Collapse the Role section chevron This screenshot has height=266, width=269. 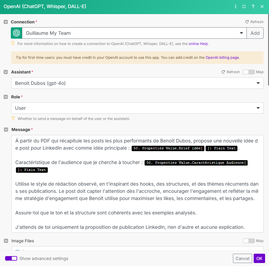pos(6,97)
